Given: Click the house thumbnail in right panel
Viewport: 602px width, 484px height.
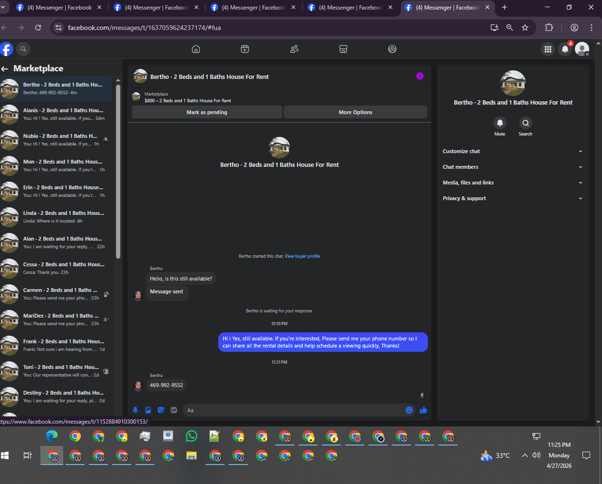Looking at the screenshot, I should pyautogui.click(x=513, y=83).
